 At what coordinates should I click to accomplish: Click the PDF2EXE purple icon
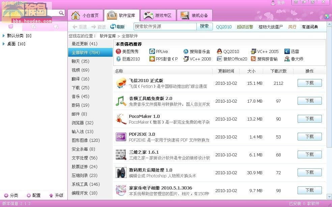pyautogui.click(x=121, y=137)
